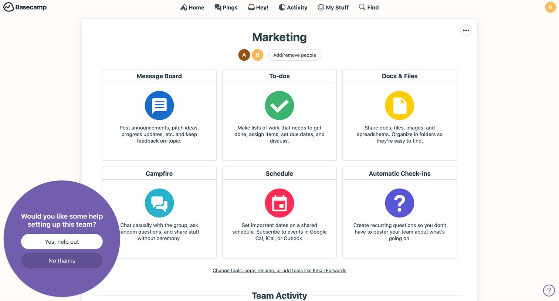Open the help question mark icon
559x301 pixels.
(x=549, y=290)
